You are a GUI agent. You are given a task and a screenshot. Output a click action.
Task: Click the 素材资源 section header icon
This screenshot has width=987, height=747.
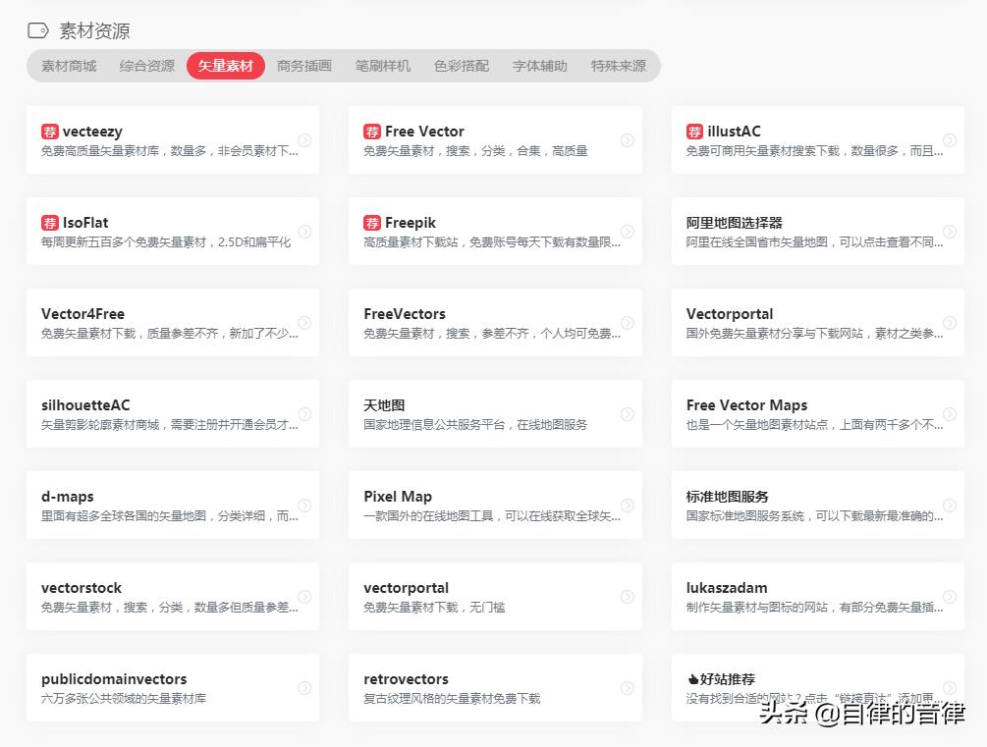[37, 30]
